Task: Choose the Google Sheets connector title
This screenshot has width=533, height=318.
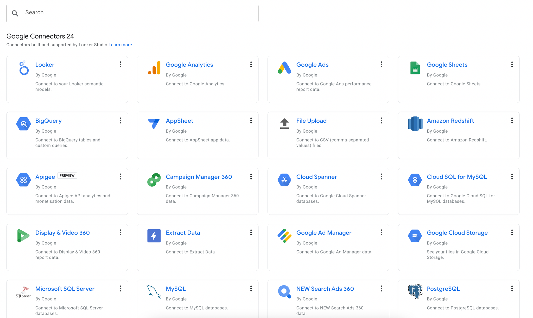Action: [447, 65]
